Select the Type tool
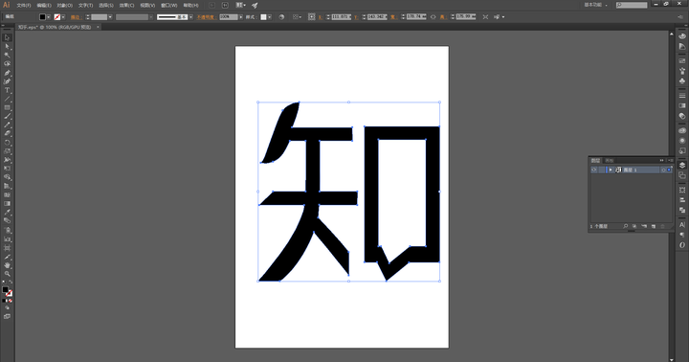 tap(7, 90)
